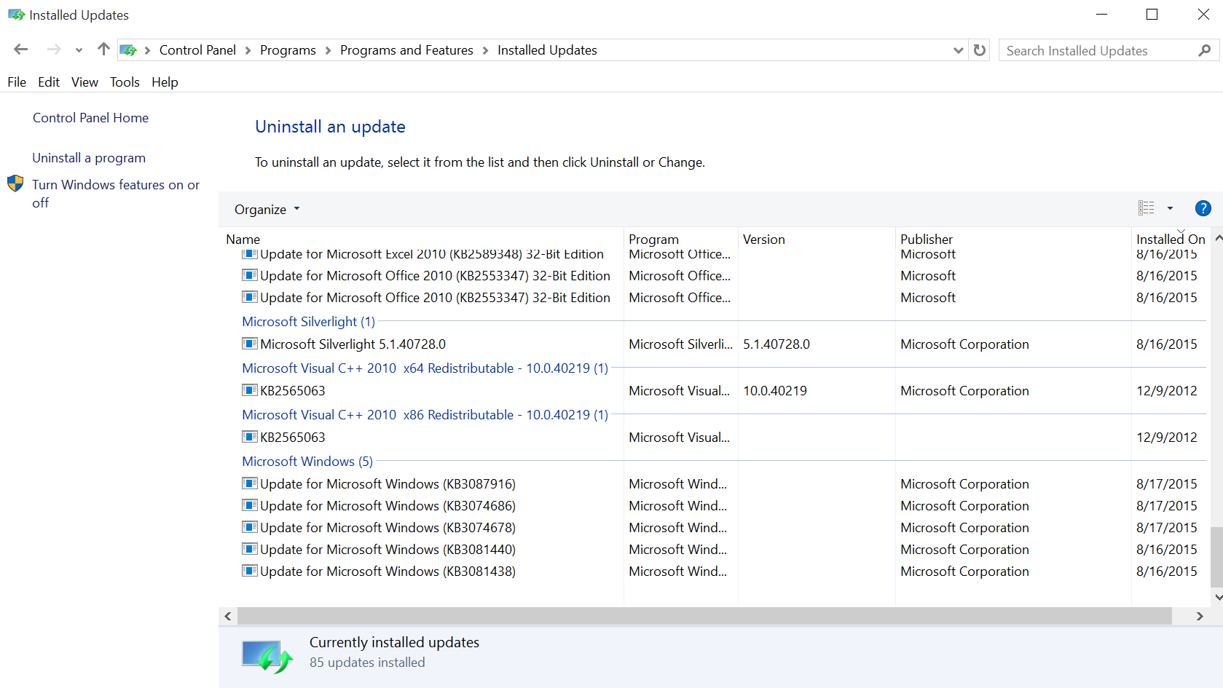Screen dimensions: 1223x688
Task: Sort by the Program column header
Action: (653, 240)
